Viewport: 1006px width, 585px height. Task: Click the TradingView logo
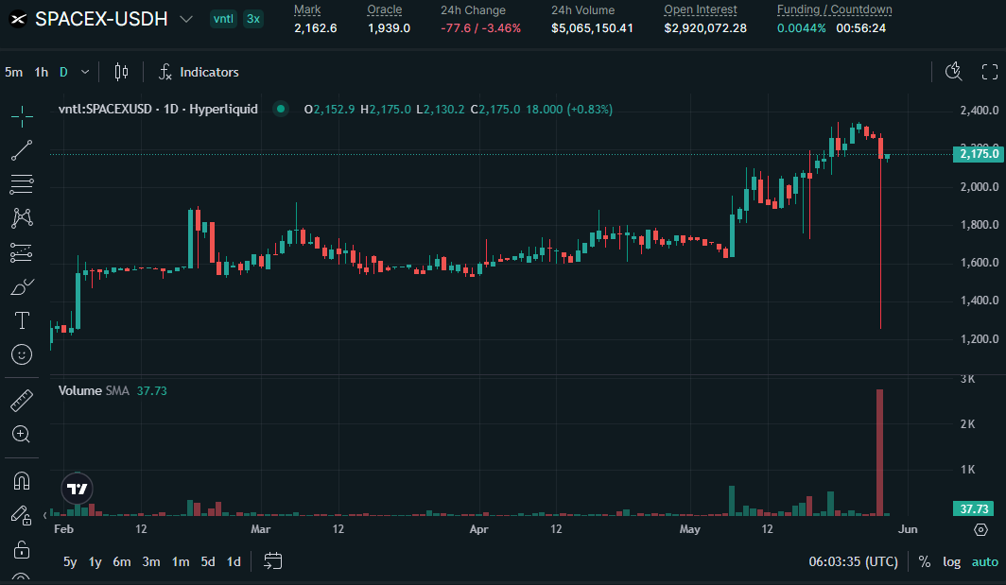pos(77,489)
